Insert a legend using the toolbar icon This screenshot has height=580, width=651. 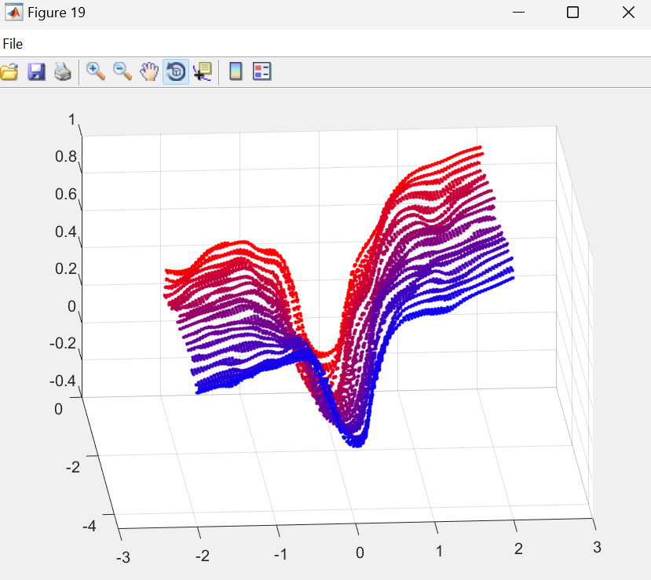tap(261, 72)
